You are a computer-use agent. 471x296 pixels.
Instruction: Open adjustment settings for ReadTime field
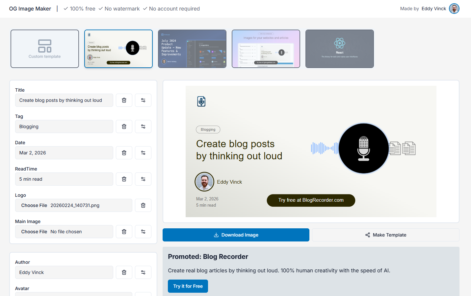(143, 179)
